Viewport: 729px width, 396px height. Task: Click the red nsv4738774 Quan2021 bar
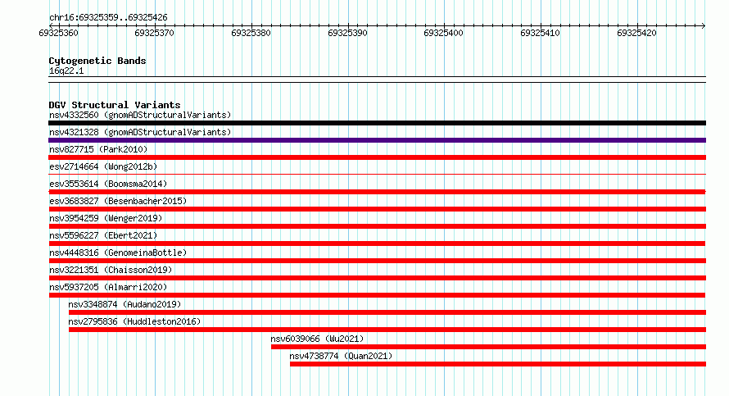[498, 364]
